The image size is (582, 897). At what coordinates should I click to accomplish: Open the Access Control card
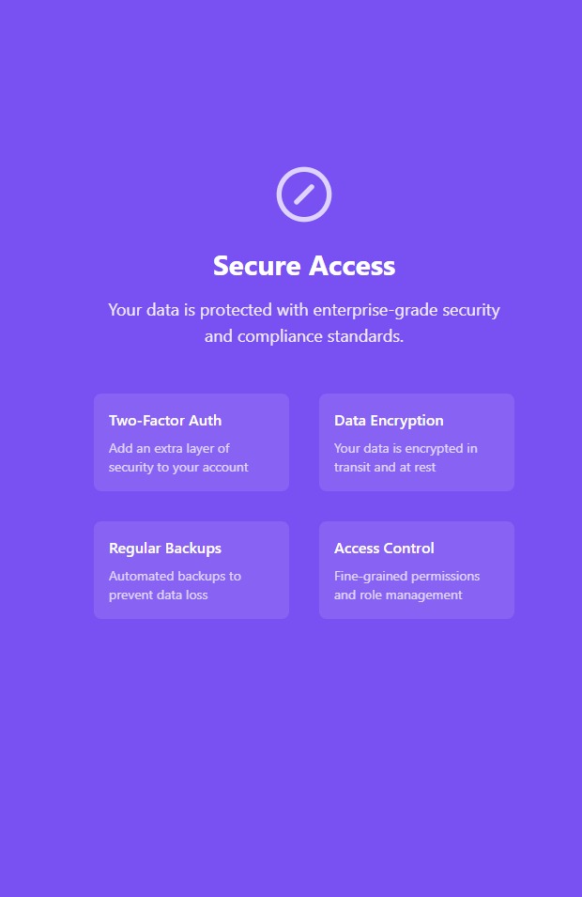pyautogui.click(x=417, y=570)
